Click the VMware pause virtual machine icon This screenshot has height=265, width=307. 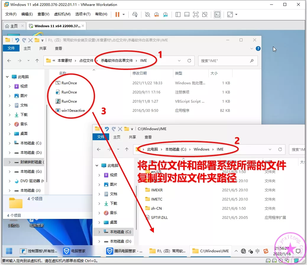[x=117, y=14]
